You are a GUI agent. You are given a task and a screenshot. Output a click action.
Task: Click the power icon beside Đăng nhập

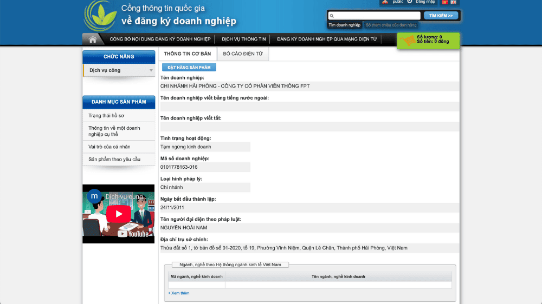(x=410, y=2)
